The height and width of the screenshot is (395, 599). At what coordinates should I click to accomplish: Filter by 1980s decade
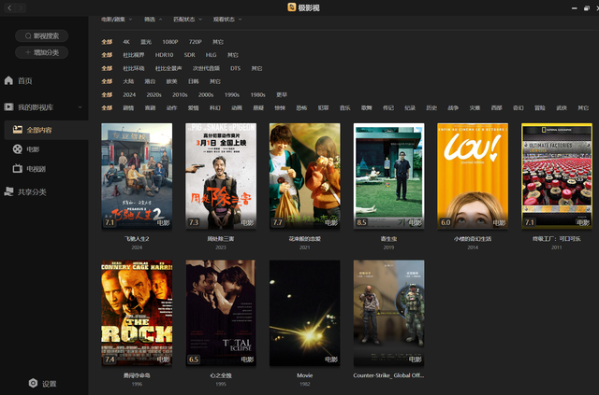(x=258, y=94)
